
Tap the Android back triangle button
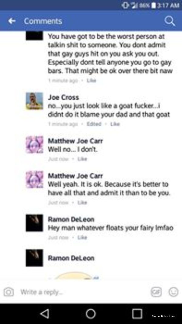45,314
